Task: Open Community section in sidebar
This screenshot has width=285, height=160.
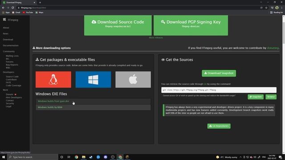Action: point(8,52)
